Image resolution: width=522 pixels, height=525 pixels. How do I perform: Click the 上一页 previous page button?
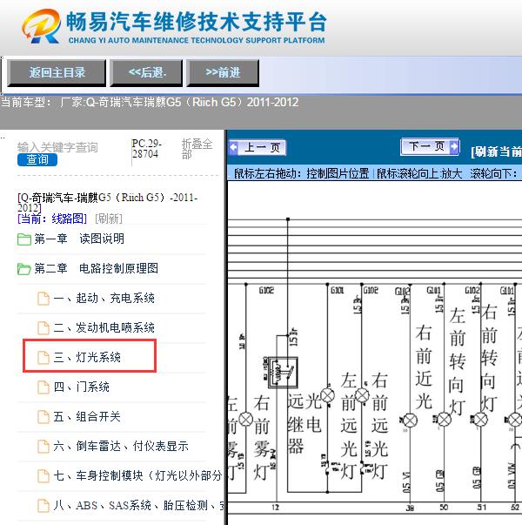257,147
